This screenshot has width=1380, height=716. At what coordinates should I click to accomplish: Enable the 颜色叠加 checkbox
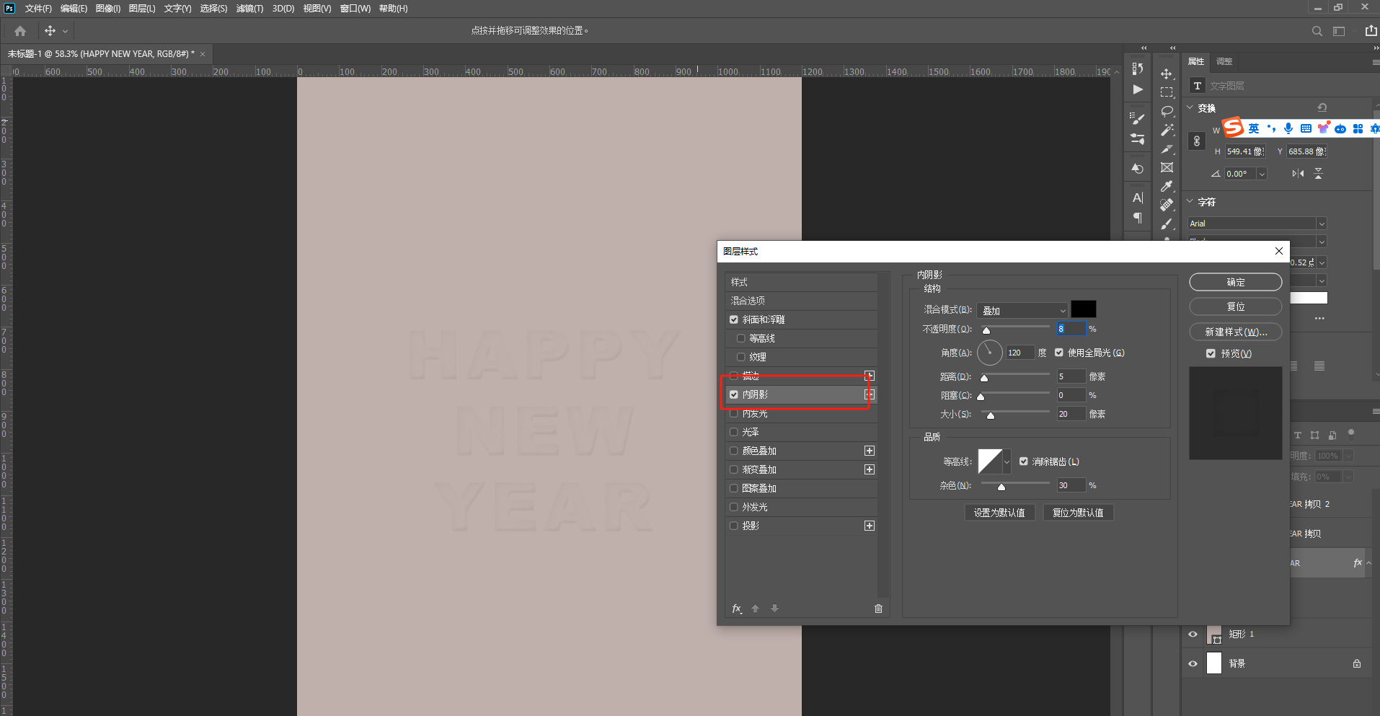coord(734,451)
